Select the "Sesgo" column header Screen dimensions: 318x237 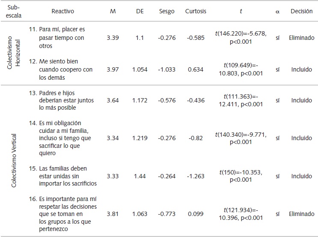pyautogui.click(x=167, y=12)
